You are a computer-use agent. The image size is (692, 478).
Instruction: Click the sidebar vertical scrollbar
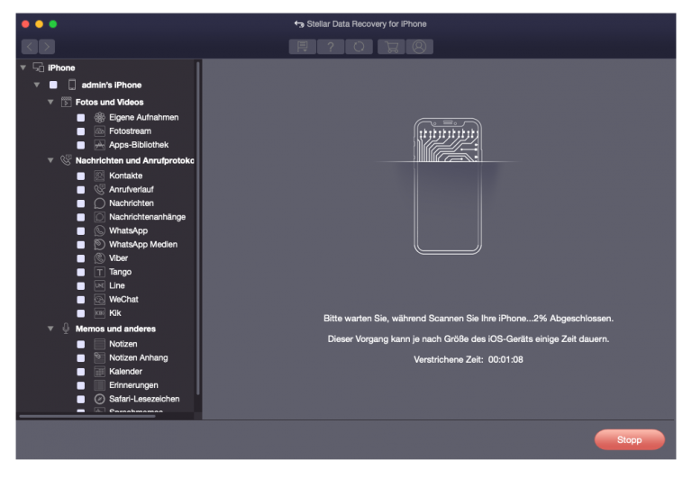coord(198,229)
